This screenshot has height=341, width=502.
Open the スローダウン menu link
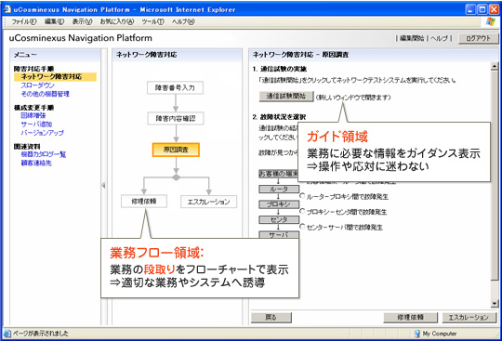(x=37, y=85)
